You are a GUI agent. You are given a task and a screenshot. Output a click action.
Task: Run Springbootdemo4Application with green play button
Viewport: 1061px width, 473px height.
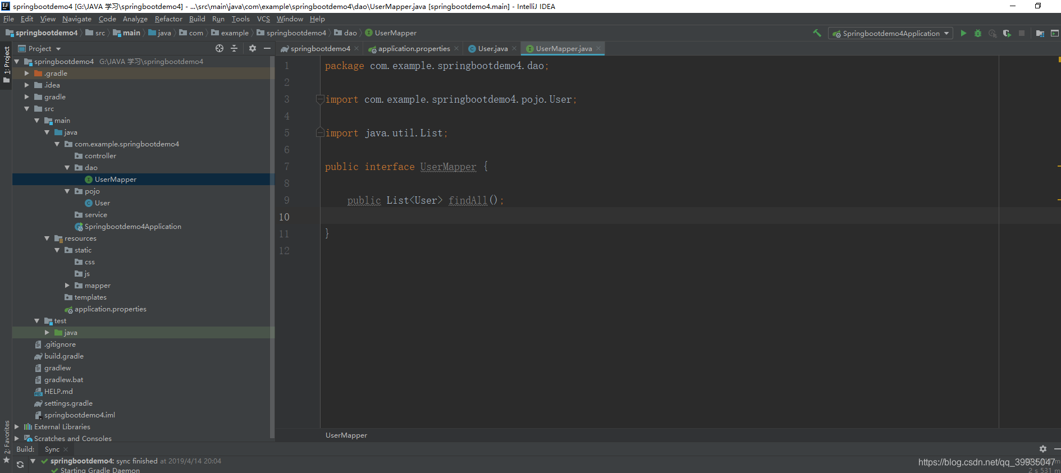[963, 33]
